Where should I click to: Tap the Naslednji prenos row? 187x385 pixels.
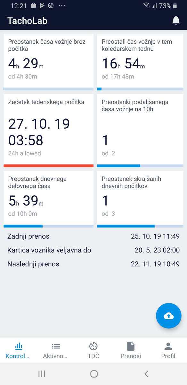coord(93,264)
